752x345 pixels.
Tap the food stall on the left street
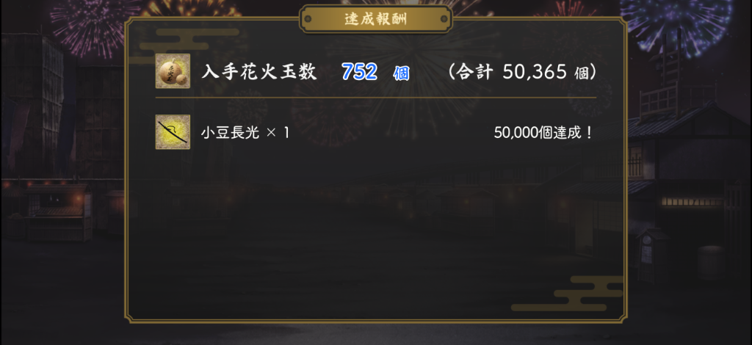(x=57, y=213)
